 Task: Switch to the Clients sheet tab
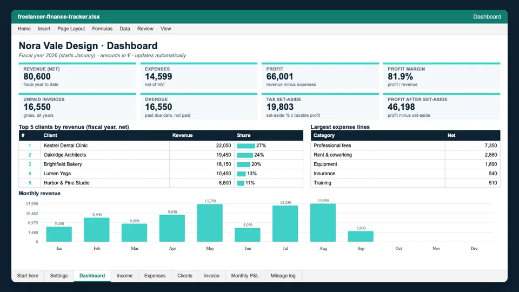point(185,276)
